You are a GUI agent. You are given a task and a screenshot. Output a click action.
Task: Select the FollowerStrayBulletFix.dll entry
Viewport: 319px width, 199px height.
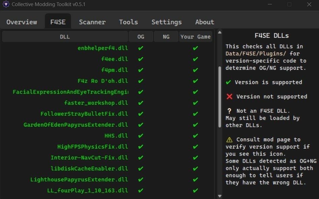coord(84,114)
